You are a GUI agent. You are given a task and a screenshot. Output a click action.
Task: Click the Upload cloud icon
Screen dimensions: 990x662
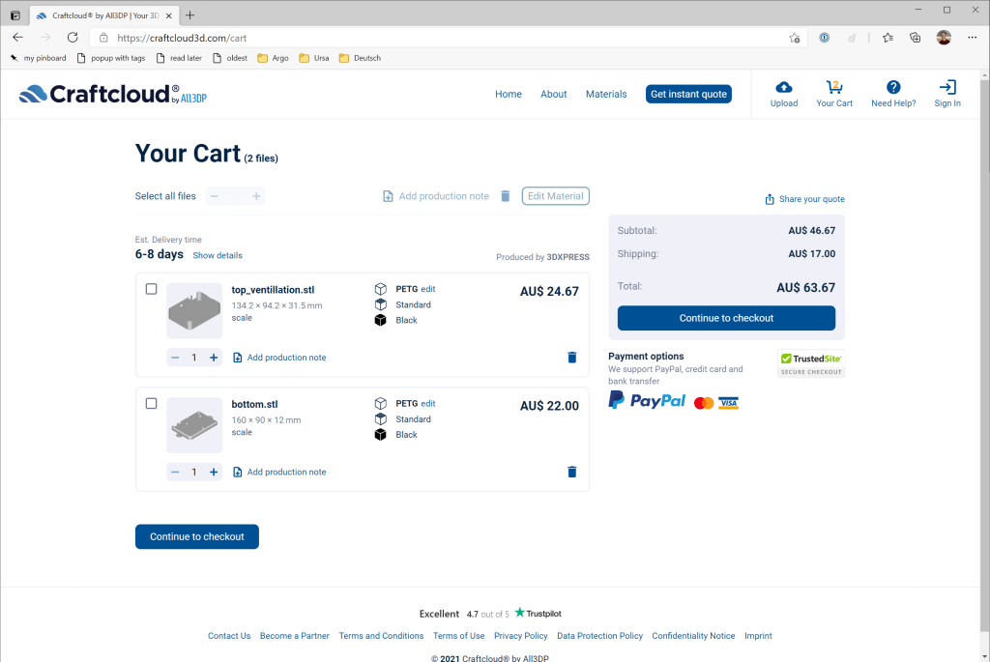783,86
